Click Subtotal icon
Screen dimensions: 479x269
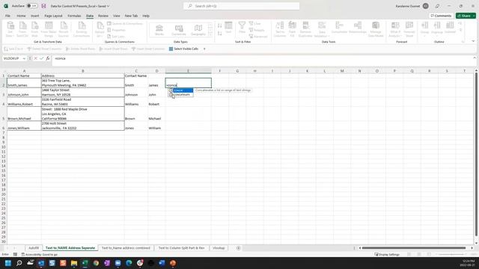click(450, 28)
